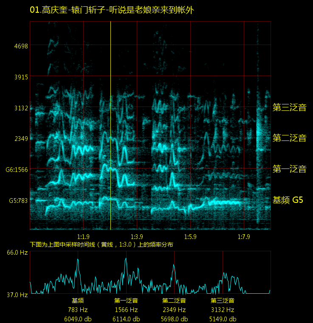Select the 5149.0 db value
Viewport: 313px width, 323px height.
coord(223,319)
